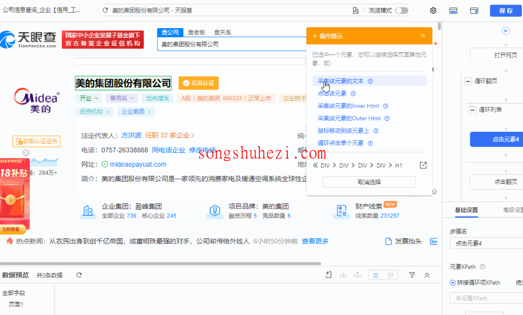Click the 实名认证 badge

point(199,83)
